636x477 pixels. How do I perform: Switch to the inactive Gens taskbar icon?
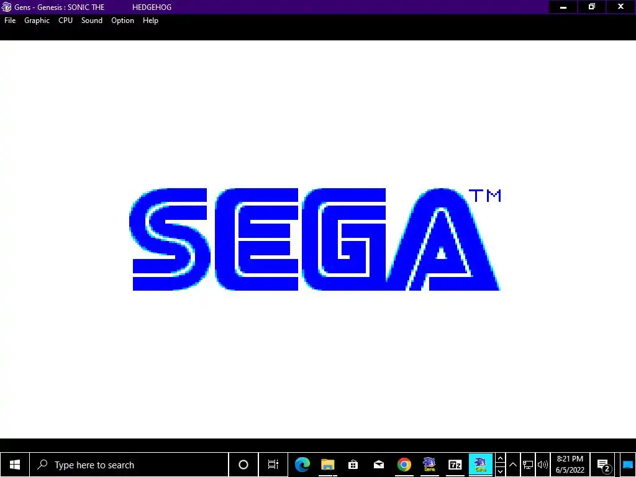(429, 465)
